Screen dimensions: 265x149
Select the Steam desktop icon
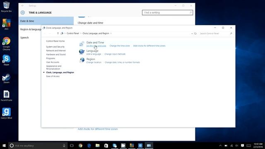[7, 78]
